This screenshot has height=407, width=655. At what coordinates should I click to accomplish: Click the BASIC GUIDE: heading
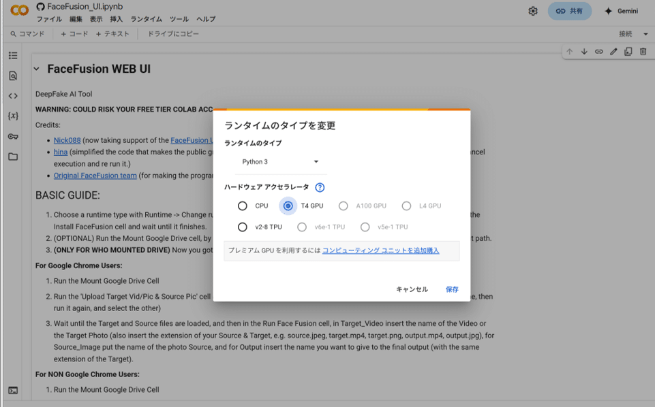click(x=67, y=195)
